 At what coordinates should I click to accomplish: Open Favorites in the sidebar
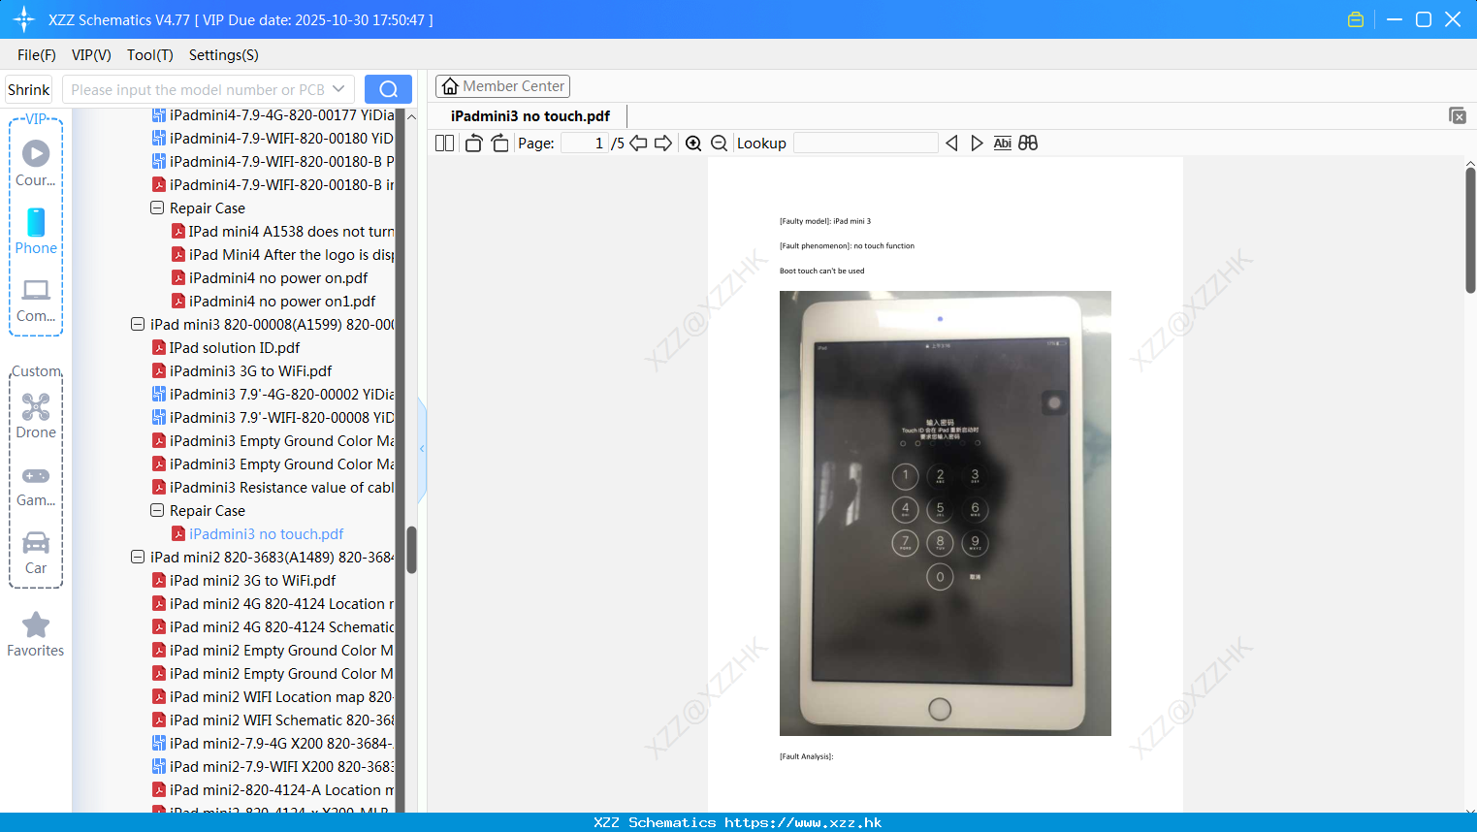(36, 635)
